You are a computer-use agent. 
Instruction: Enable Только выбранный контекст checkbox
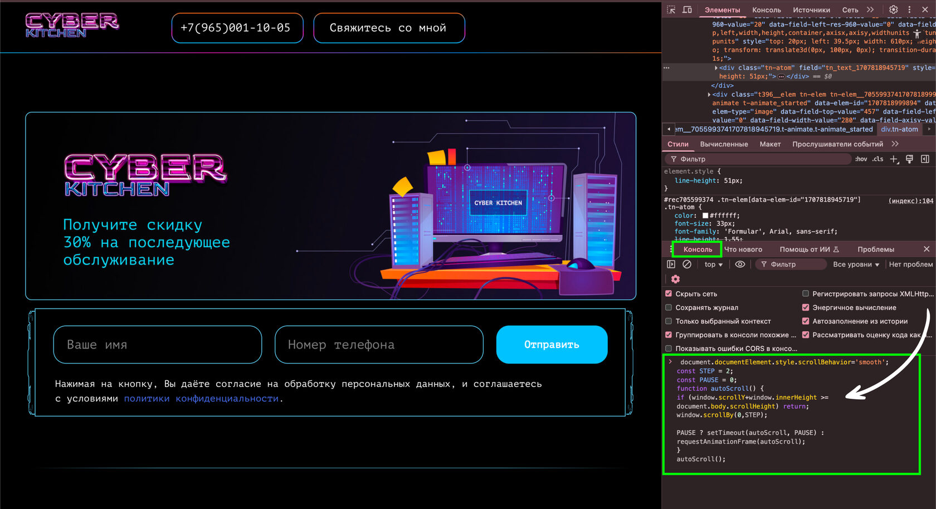pyautogui.click(x=669, y=321)
